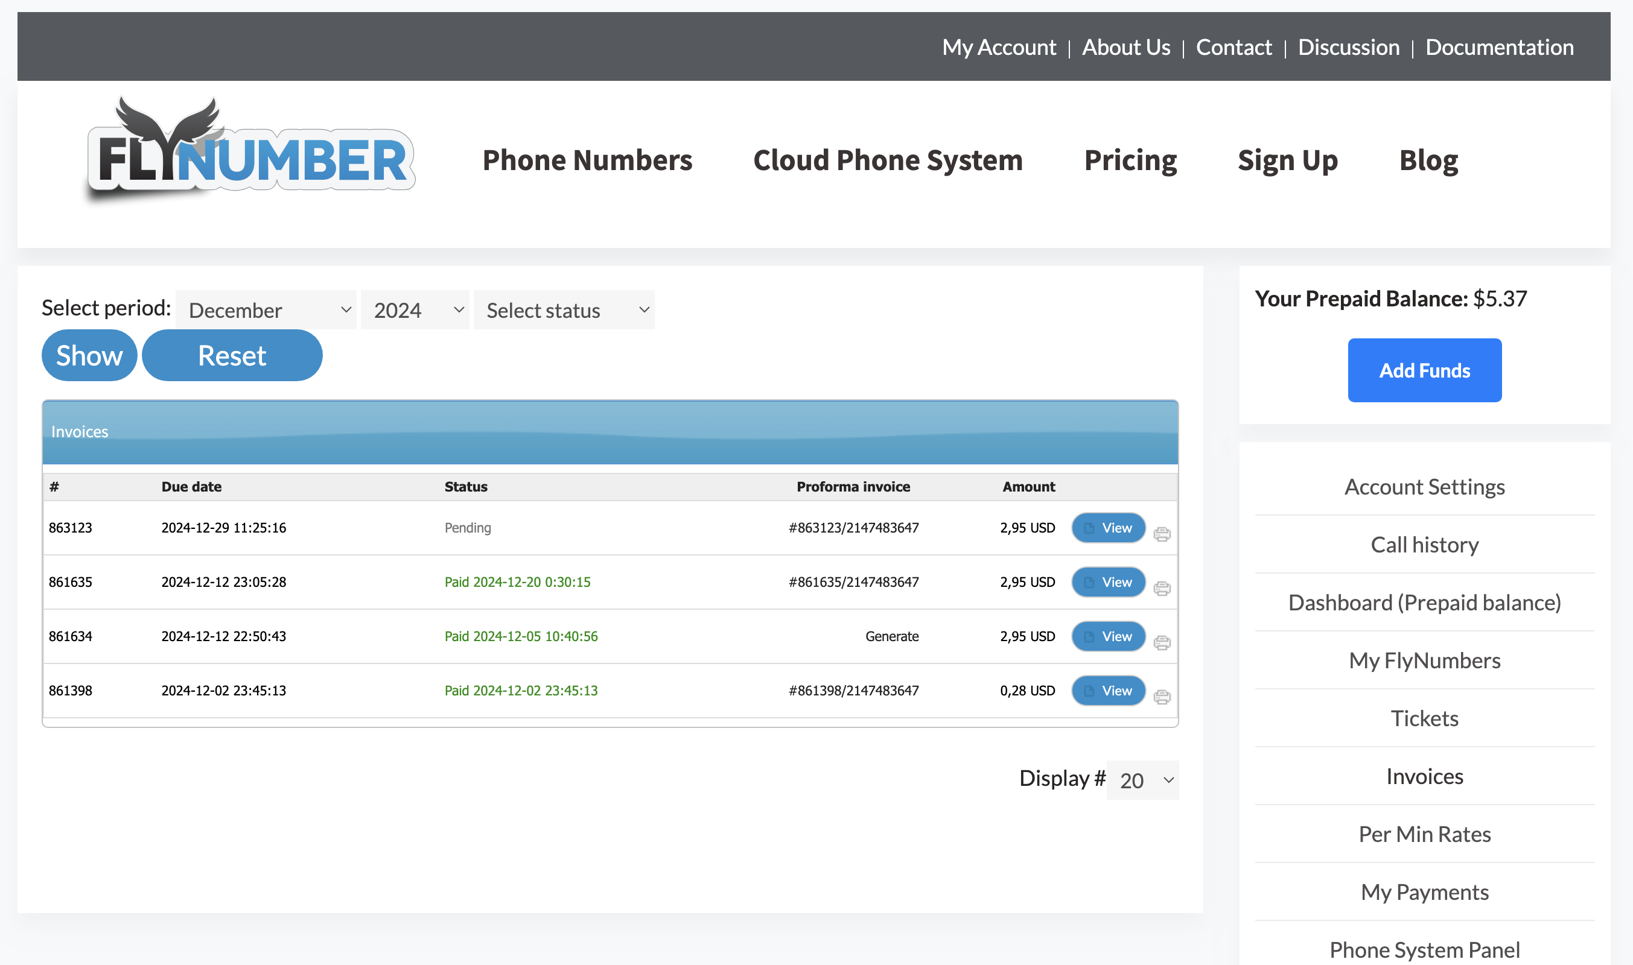Viewport: 1633px width, 965px height.
Task: Click the Invoices table title
Action: [x=80, y=432]
